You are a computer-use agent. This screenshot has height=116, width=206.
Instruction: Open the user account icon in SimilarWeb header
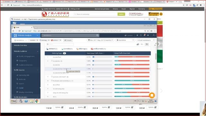point(154,35)
